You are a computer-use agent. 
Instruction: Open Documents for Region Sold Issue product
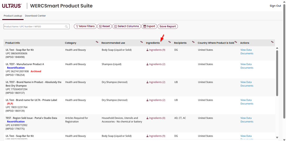click(x=247, y=122)
